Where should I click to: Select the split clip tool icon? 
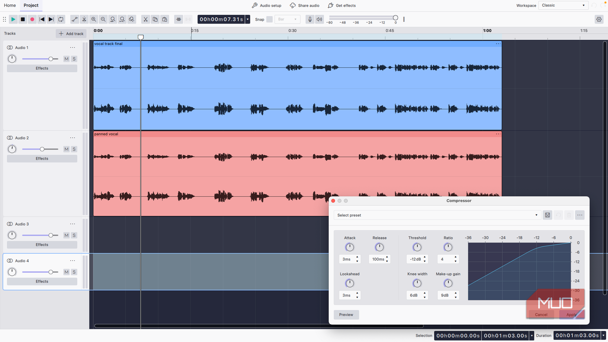(84, 19)
